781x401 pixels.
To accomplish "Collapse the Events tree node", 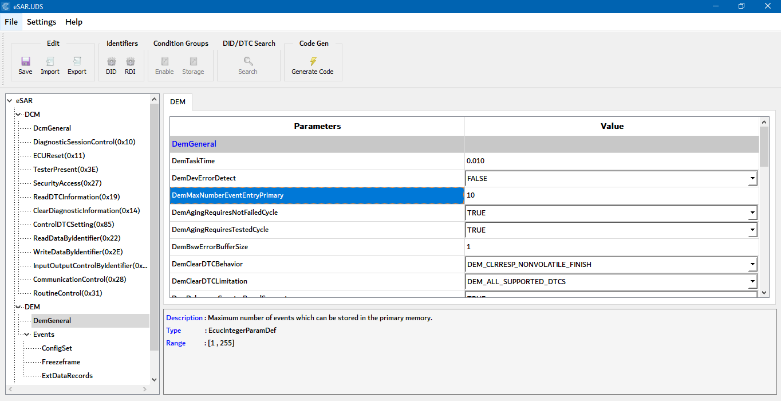I will click(27, 335).
